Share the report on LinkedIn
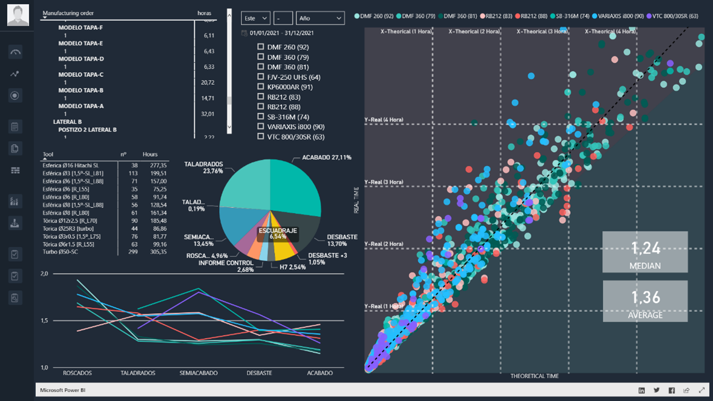Screen dimensions: 713x401 pos(642,390)
